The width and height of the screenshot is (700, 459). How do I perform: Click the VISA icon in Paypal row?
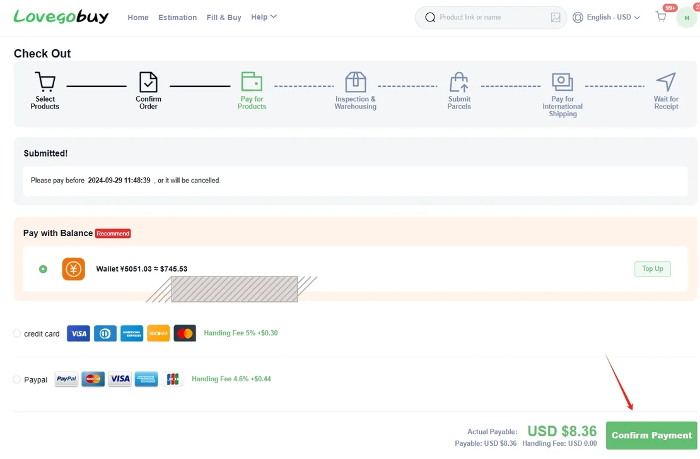click(120, 379)
